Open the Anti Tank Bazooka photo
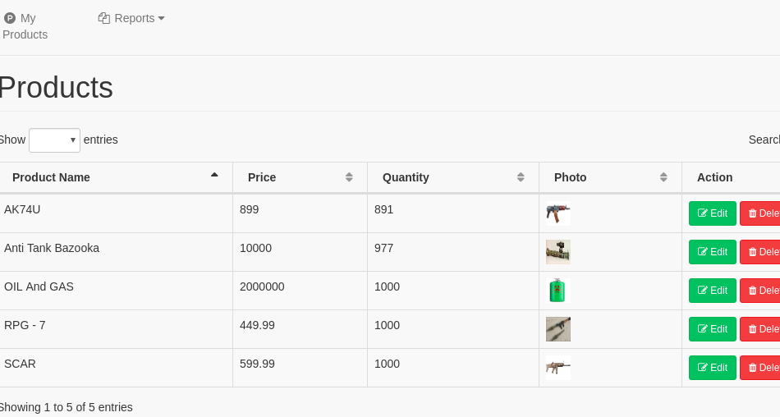Screen dimensions: 780x417 (x=557, y=252)
